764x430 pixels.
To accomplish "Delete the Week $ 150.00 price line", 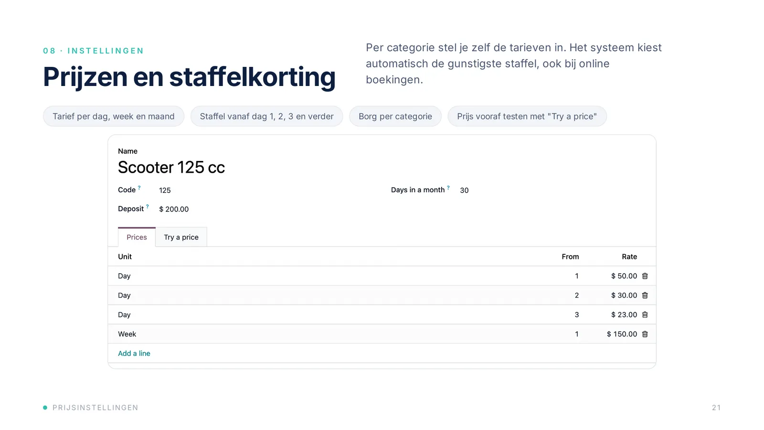I will pyautogui.click(x=645, y=334).
